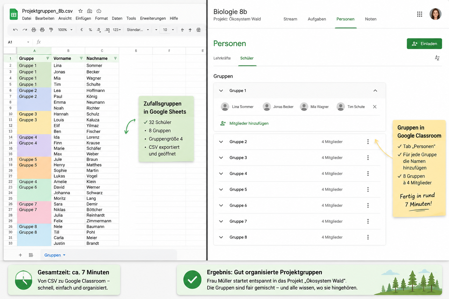Screen dimensions: 449x299
Task: Open three-dot menu for Gruppe 2
Action: pos(368,142)
